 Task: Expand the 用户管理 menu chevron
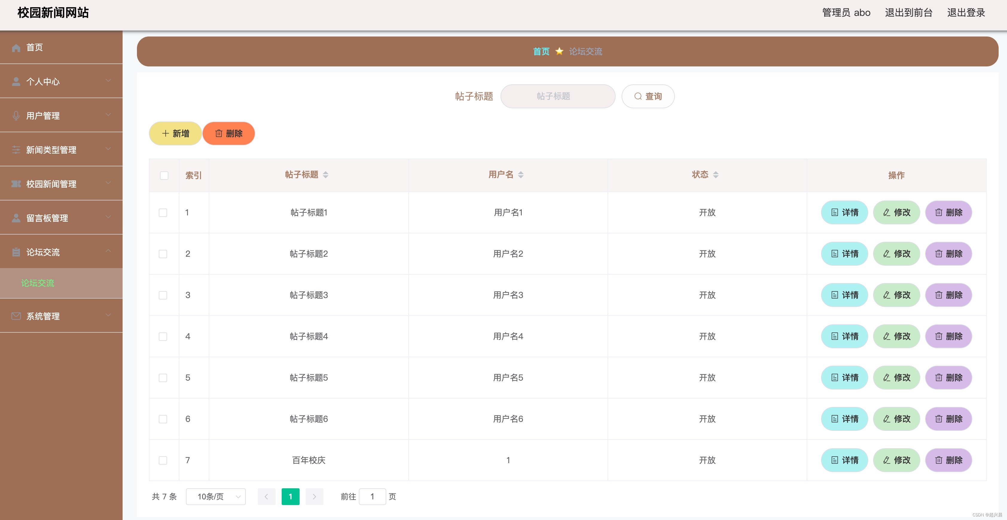tap(108, 115)
